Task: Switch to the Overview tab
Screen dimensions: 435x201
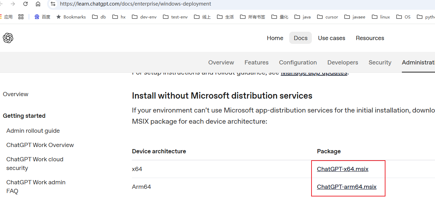Action: [221, 62]
